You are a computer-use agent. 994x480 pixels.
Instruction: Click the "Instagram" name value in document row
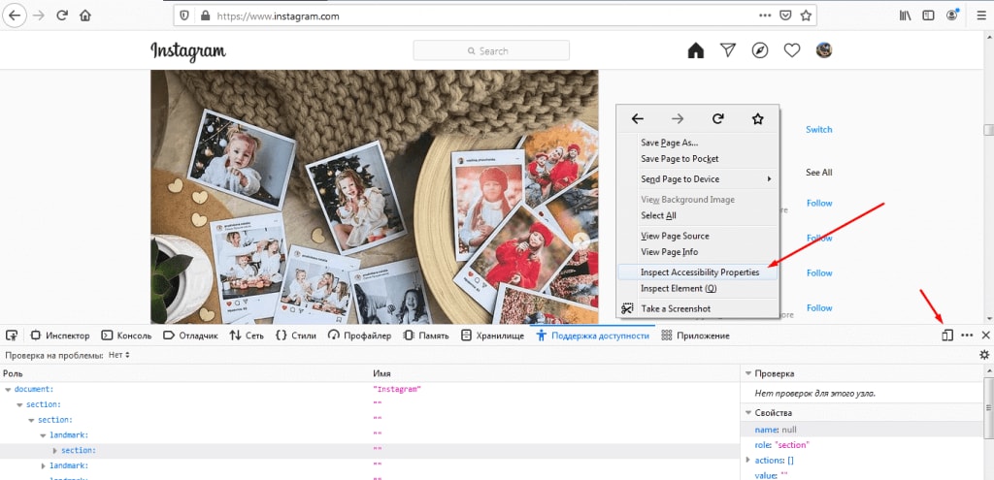click(397, 390)
